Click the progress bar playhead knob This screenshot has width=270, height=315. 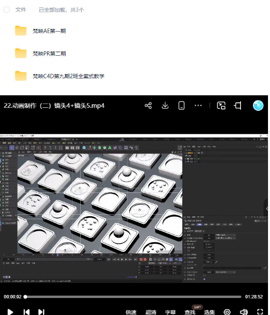[25, 297]
